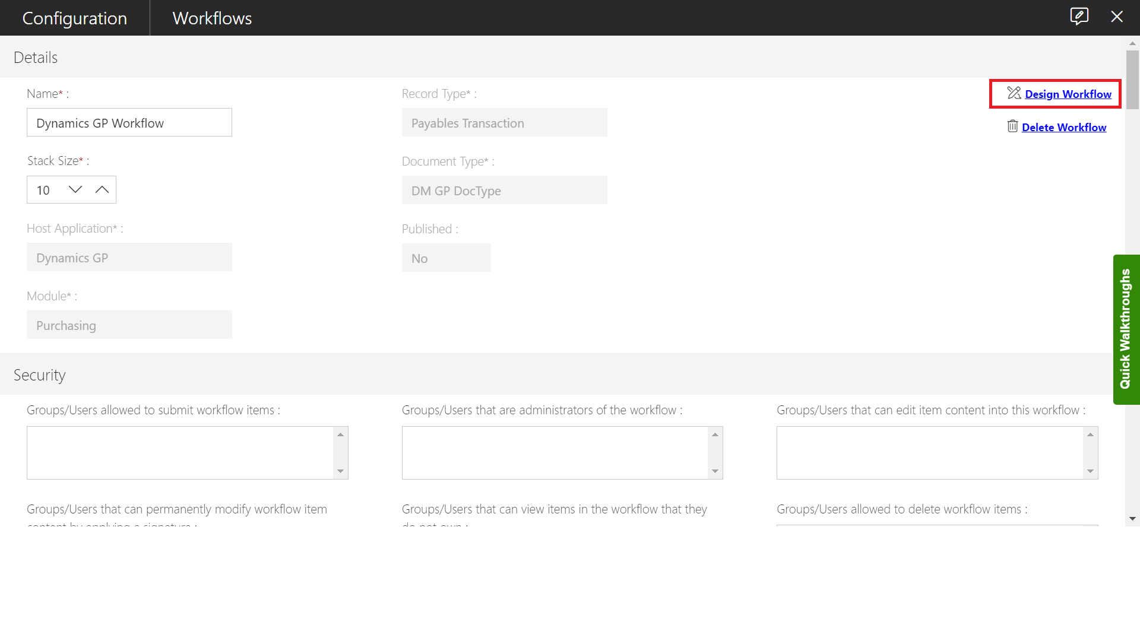Screen dimensions: 1140x641
Task: Click the scroll-up arrow in the submit items list
Action: click(x=340, y=434)
